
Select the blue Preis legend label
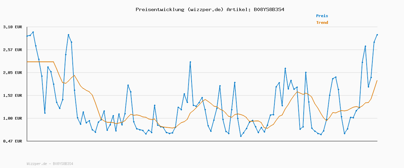coord(322,16)
